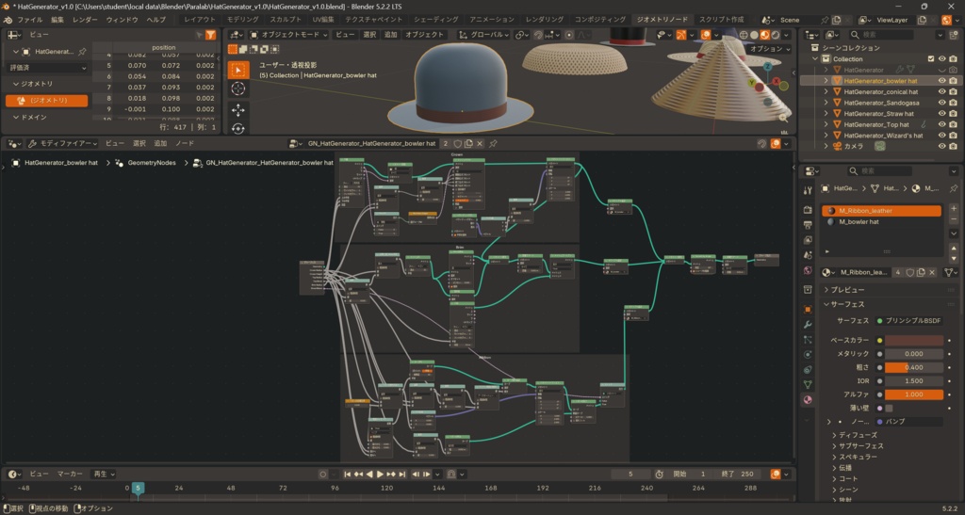965x515 pixels.
Task: Uncheck Collection exclude checkbox in outliner
Action: [x=930, y=59]
